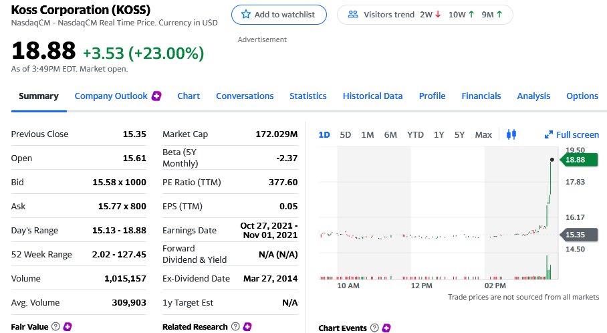Select the 5D chart range
Viewport: 607px width, 333px height.
point(346,135)
